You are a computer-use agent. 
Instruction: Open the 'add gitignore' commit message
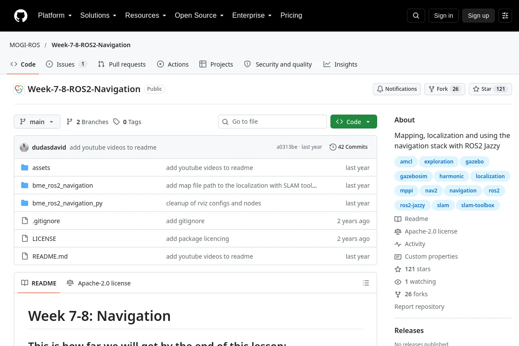coord(185,221)
